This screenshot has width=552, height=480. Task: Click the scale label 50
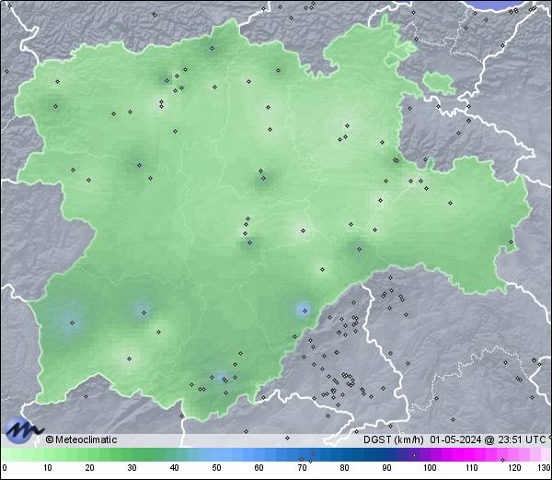point(216,468)
